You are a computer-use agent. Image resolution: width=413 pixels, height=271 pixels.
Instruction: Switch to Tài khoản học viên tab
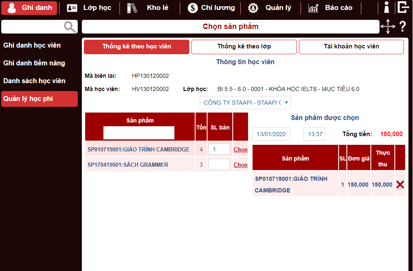point(351,47)
